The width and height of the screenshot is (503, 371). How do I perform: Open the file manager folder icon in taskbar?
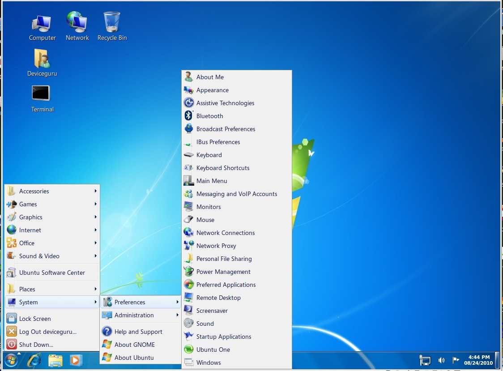pos(55,360)
